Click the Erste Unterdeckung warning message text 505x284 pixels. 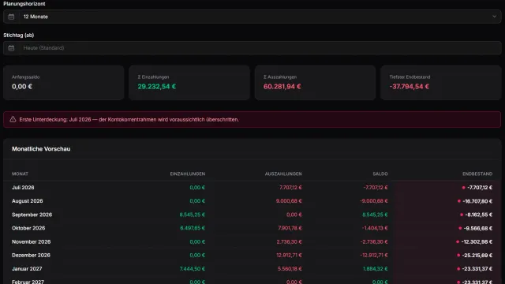pos(129,119)
